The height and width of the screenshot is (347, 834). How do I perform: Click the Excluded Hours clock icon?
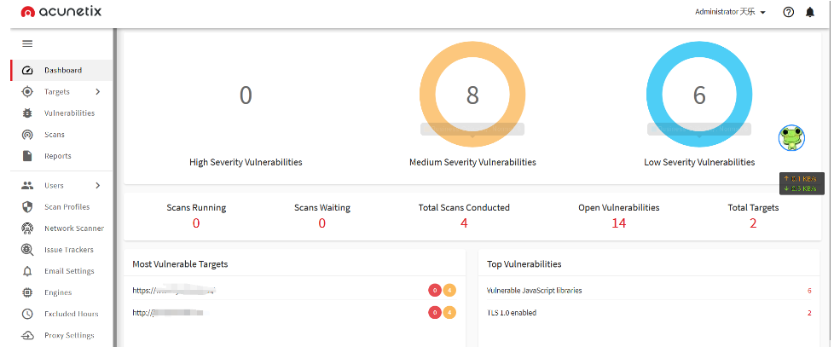pyautogui.click(x=27, y=314)
